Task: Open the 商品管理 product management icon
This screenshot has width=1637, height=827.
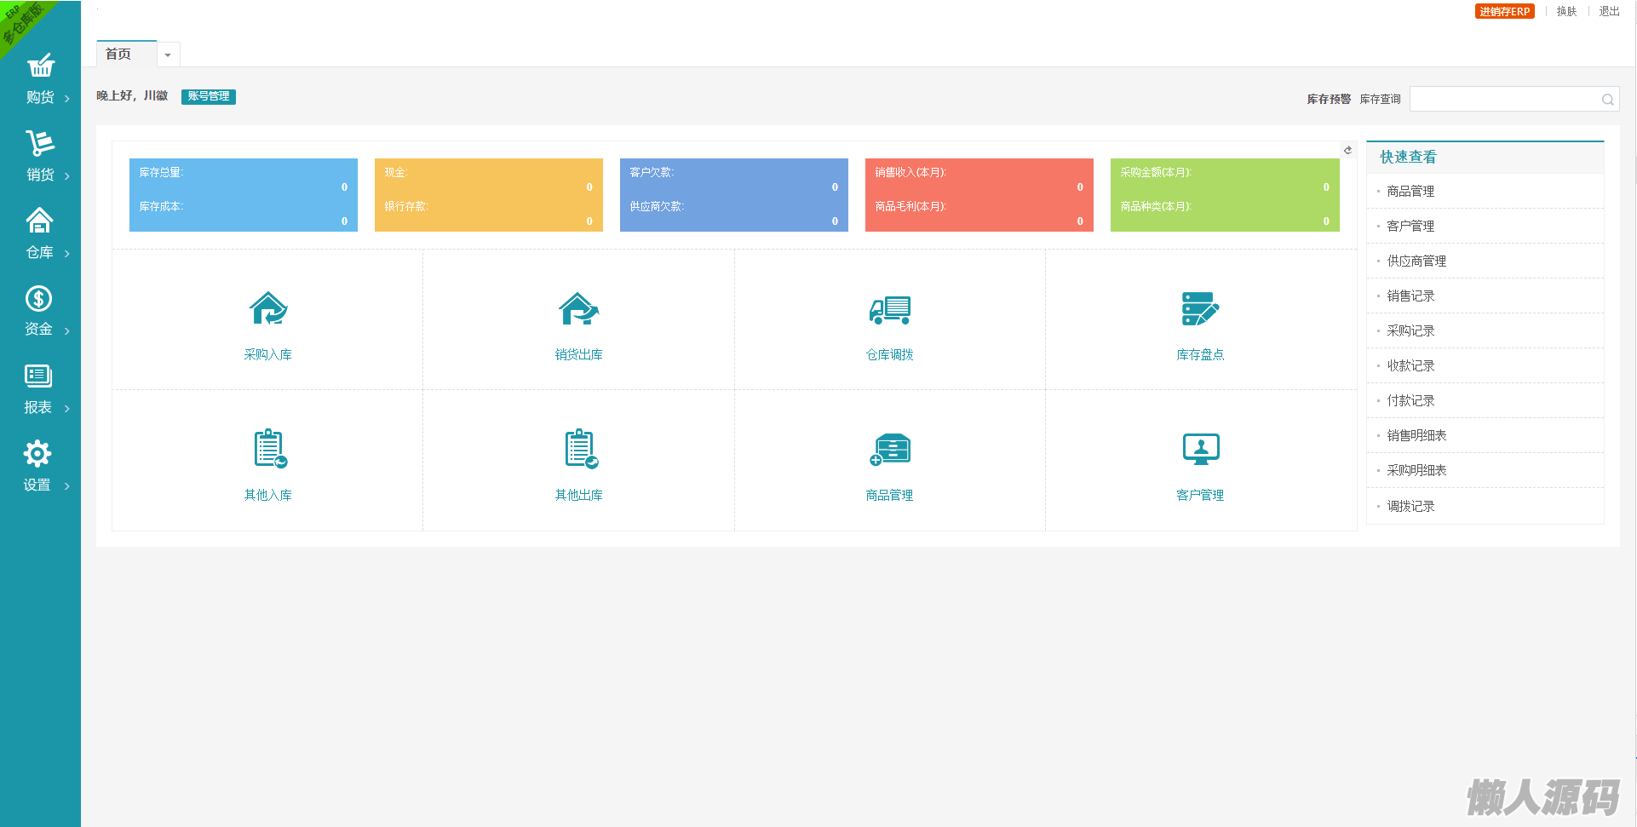Action: tap(890, 449)
